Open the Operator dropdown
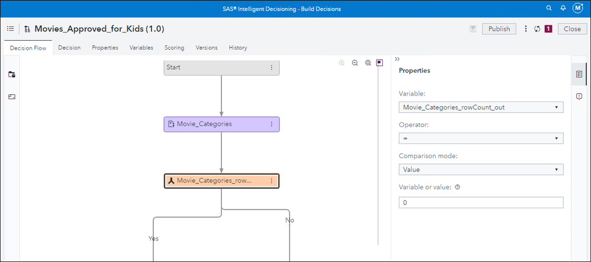This screenshot has height=262, width=591. pyautogui.click(x=480, y=138)
